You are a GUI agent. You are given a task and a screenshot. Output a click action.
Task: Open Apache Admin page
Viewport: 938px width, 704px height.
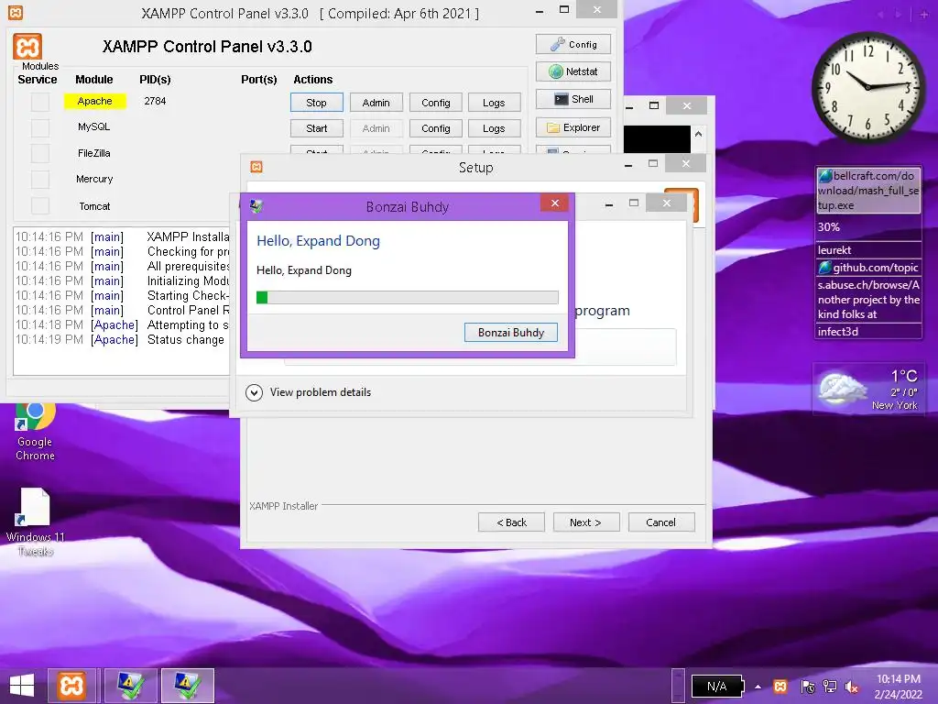[376, 103]
